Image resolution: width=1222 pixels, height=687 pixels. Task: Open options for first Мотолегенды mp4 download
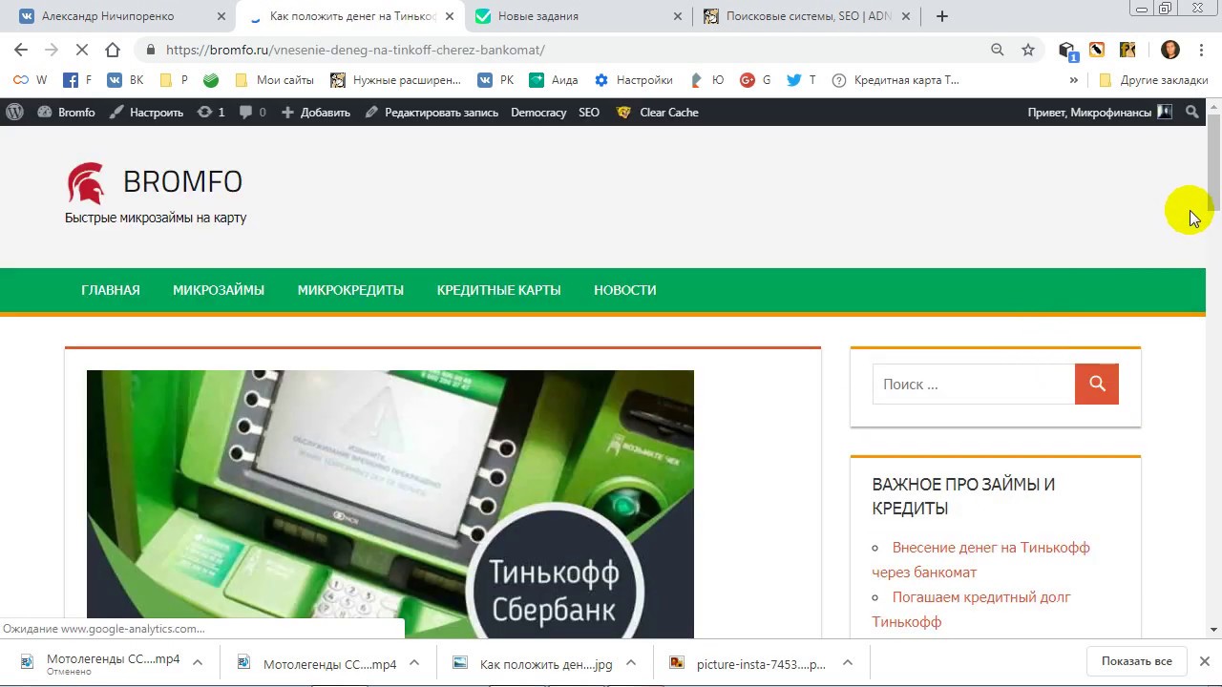coord(198,662)
